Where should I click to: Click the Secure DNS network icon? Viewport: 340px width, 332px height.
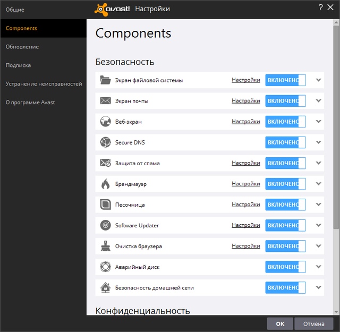(x=105, y=142)
